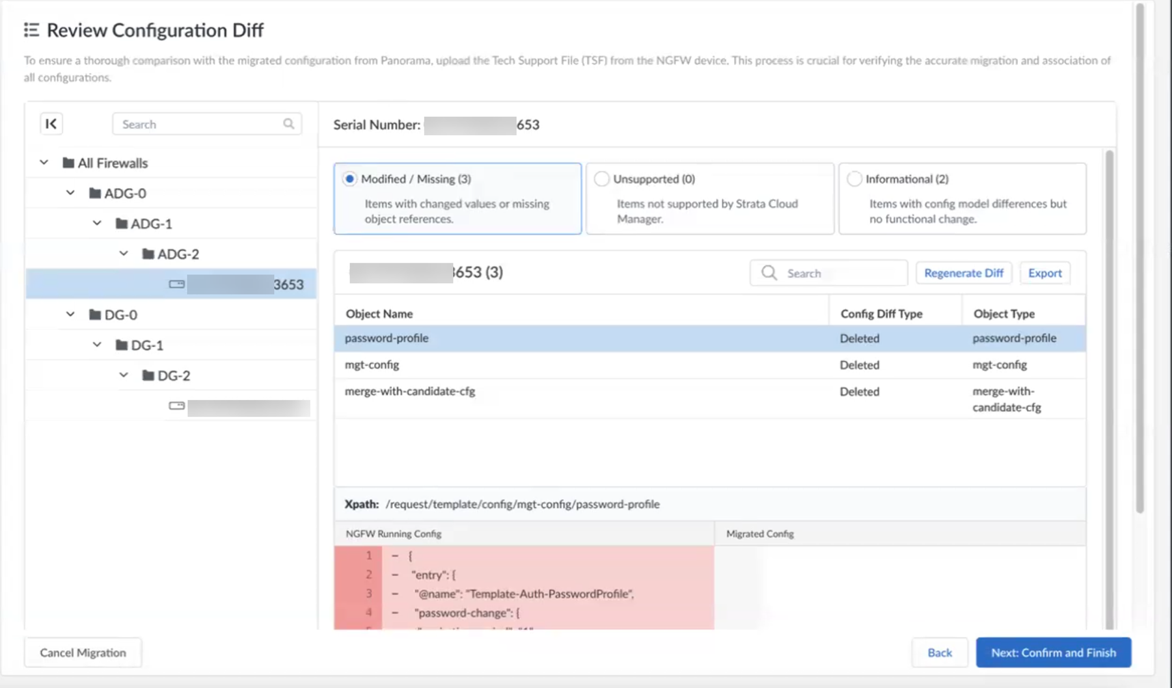Select the Modified / Missing radio option
The height and width of the screenshot is (688, 1172).
click(350, 179)
